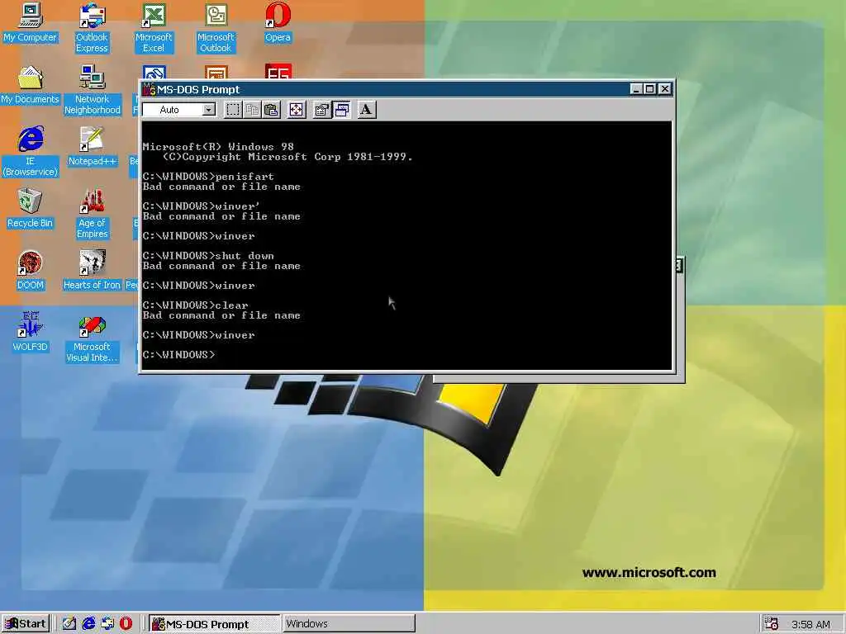Maximize the MS-DOS Prompt window

point(650,89)
